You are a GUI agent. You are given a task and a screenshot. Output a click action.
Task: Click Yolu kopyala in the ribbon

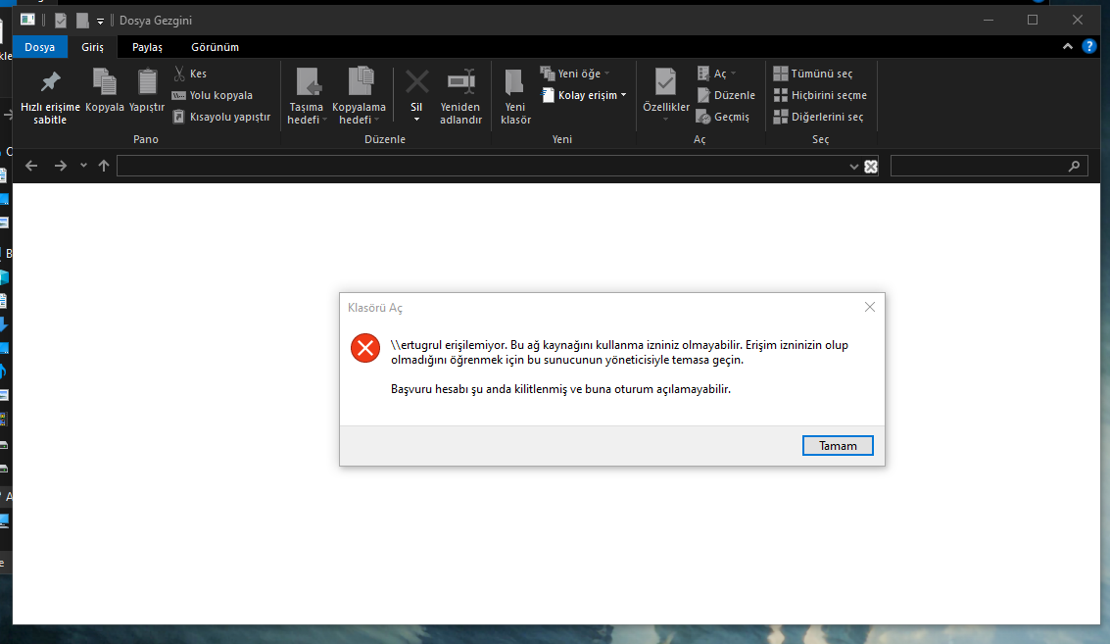tap(213, 95)
